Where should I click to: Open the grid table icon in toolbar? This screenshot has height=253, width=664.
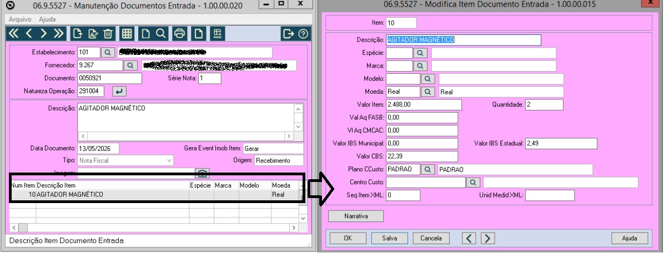tap(127, 33)
